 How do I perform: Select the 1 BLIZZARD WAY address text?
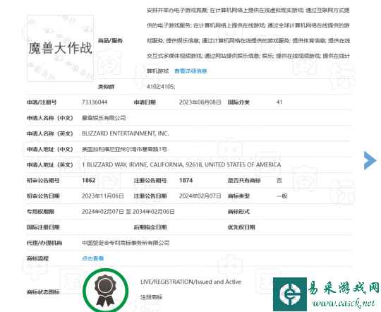[181, 164]
